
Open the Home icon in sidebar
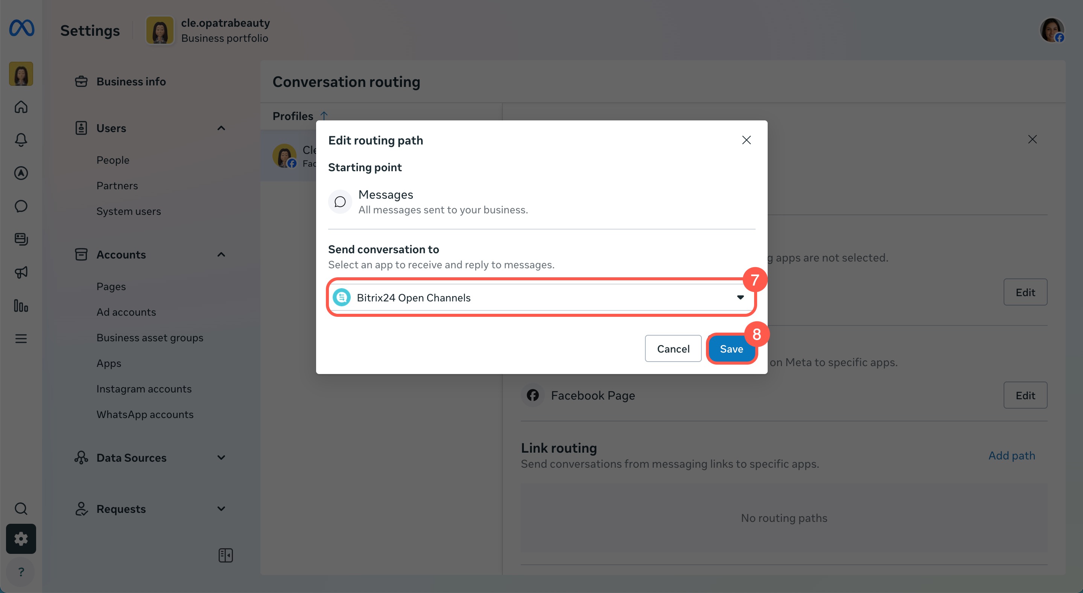(21, 107)
